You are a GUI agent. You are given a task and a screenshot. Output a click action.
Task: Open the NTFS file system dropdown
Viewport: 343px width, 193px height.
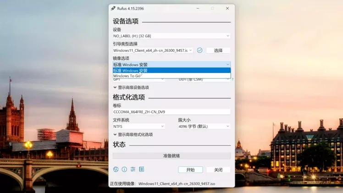point(138,127)
